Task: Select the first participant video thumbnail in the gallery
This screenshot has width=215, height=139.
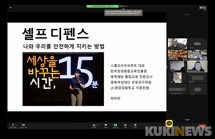Action: 177,44
